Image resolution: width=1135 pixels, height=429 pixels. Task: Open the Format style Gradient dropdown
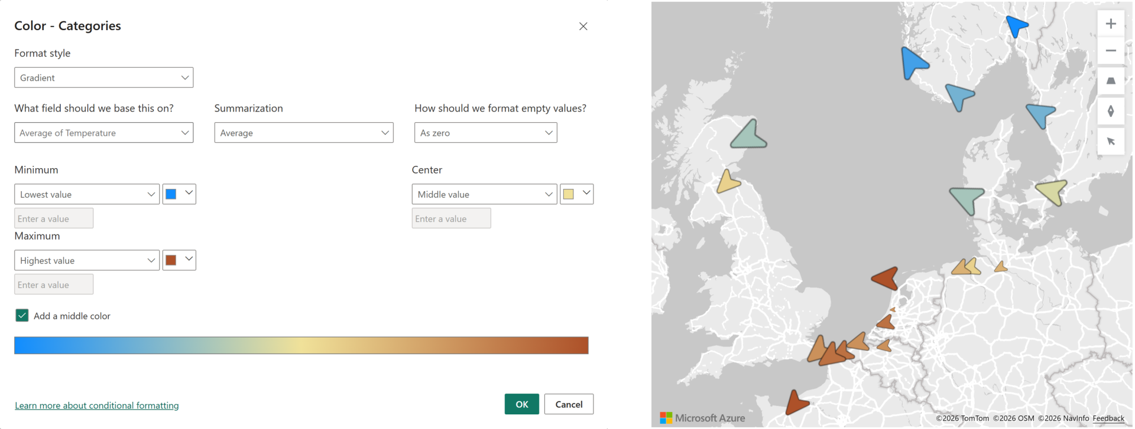[x=103, y=78]
